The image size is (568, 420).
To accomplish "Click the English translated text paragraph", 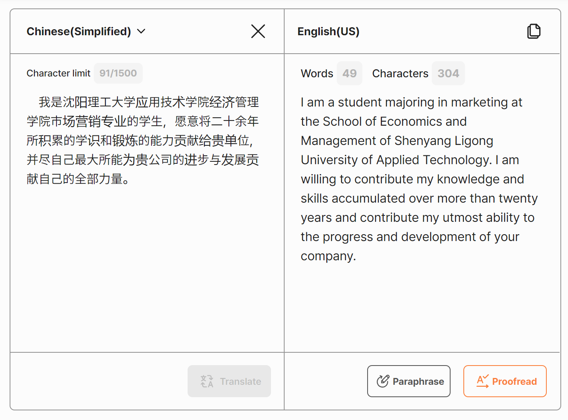I will 419,179.
